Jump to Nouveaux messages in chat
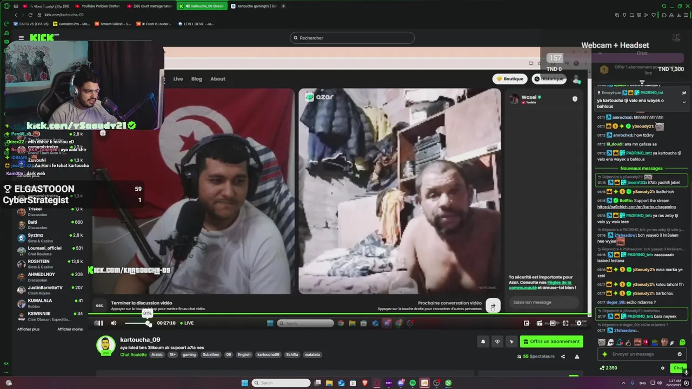This screenshot has width=692, height=389. 641,169
